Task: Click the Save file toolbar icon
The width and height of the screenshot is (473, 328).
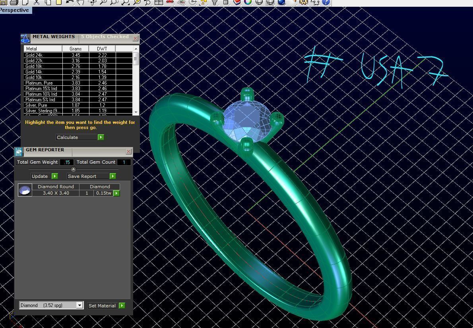Action: click(x=3, y=2)
